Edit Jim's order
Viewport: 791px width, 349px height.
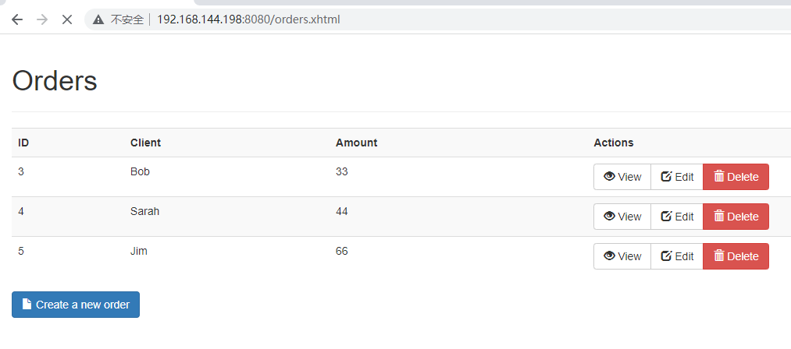tap(677, 256)
